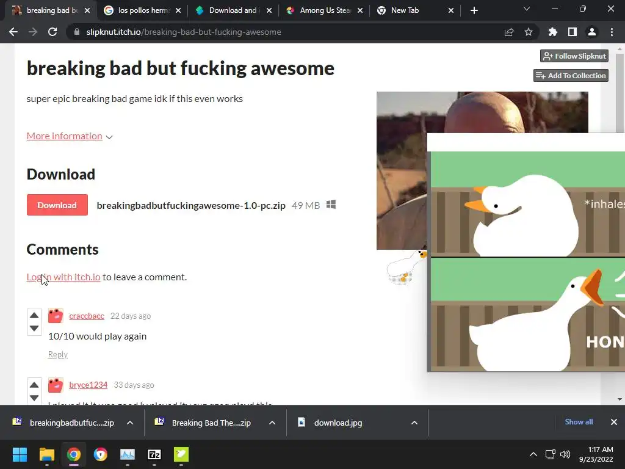Upvote bryce1234's comment
The width and height of the screenshot is (625, 469).
tap(34, 385)
